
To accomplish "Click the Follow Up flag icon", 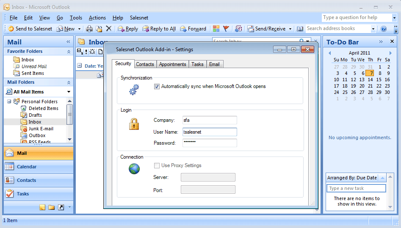I will click(226, 29).
